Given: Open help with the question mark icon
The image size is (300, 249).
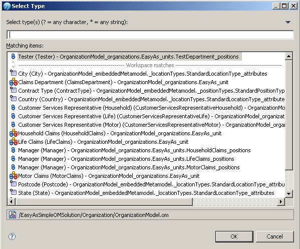Looking at the screenshot, I should [x=12, y=236].
